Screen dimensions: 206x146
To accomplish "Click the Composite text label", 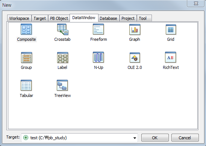I will [x=26, y=39].
